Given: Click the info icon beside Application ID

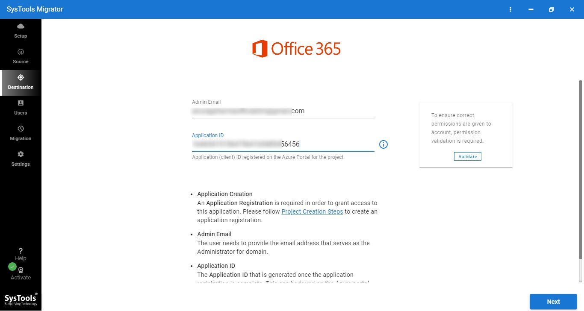Looking at the screenshot, I should pyautogui.click(x=383, y=144).
